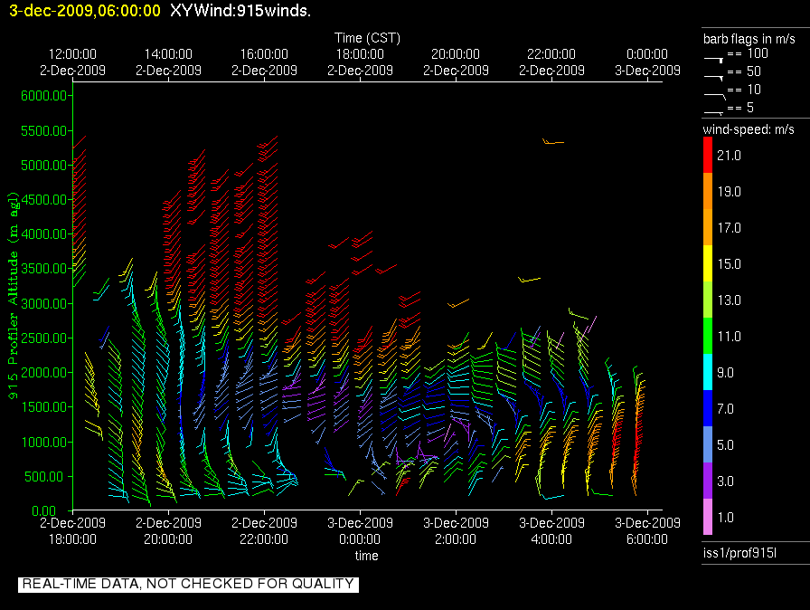The height and width of the screenshot is (610, 810).
Task: Click the '2000.00' altitude tick label
Action: click(44, 373)
